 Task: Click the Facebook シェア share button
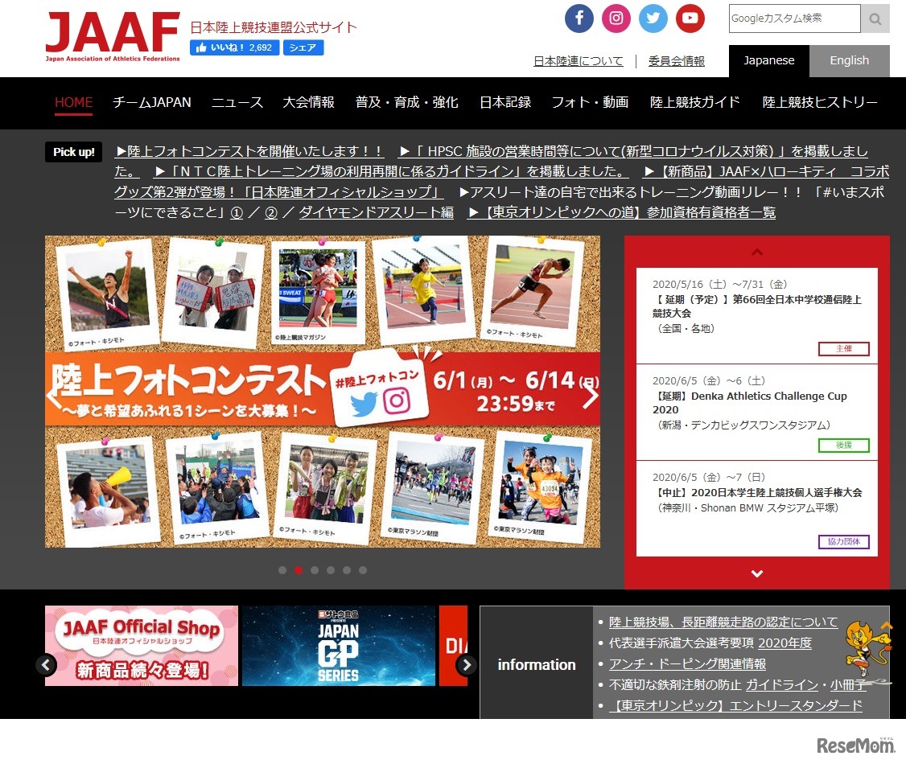coord(303,47)
